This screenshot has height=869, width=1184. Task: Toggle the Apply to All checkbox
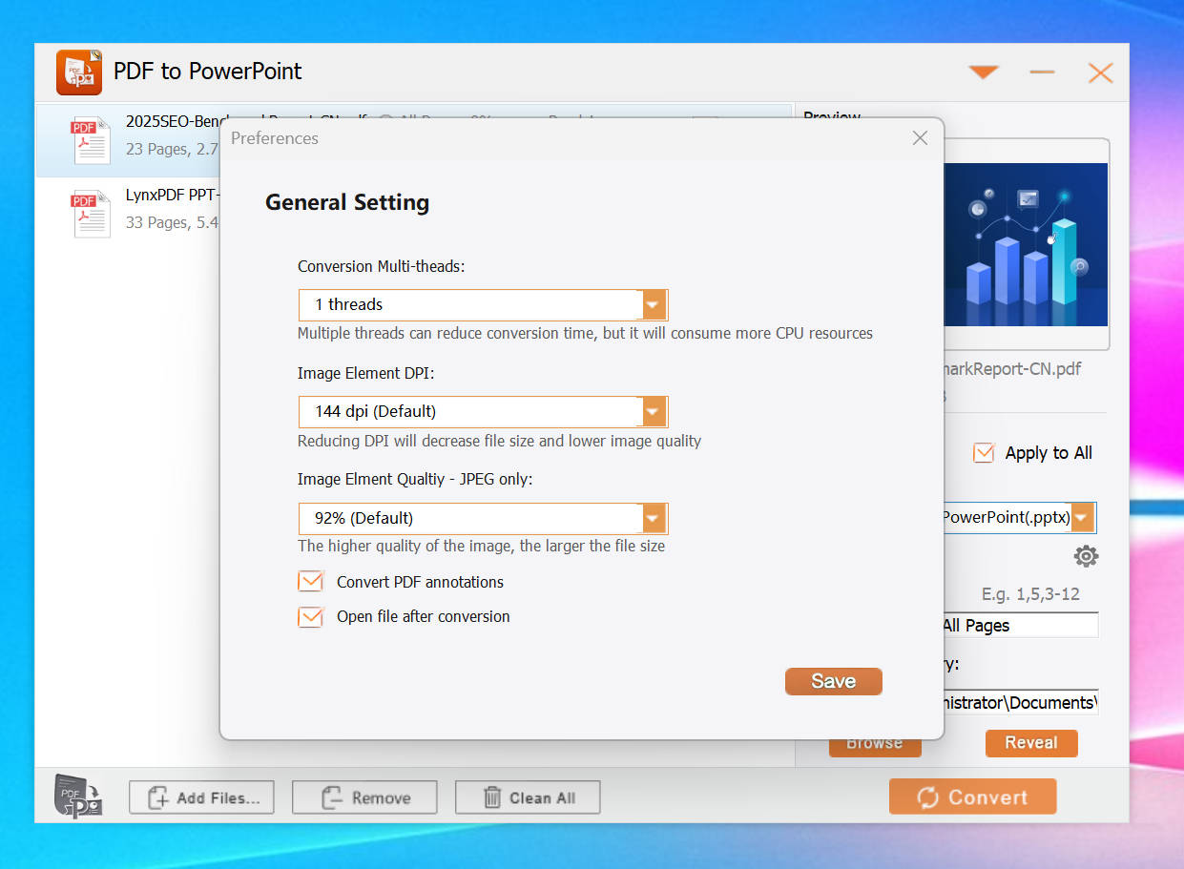[x=984, y=453]
